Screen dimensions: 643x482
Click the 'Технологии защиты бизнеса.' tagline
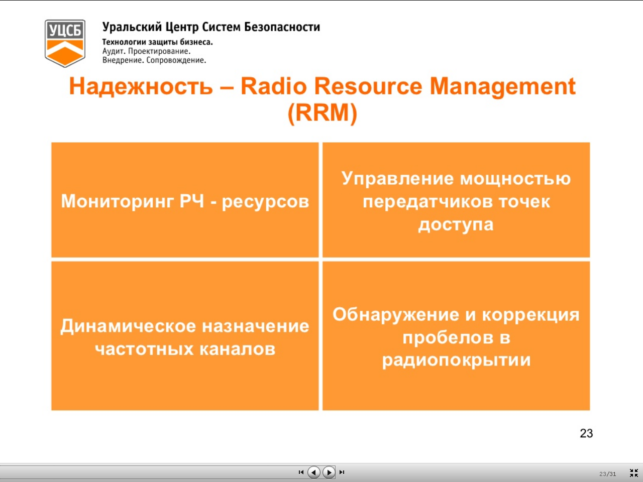point(158,42)
